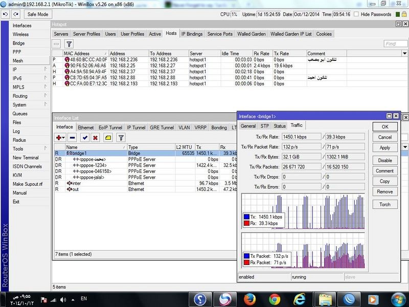Open the Hotspot hosts filter icon
Viewport: 409px width, 307px height.
[x=69, y=44]
